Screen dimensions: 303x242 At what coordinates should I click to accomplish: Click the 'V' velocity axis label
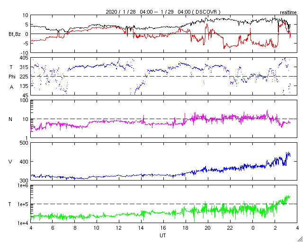point(10,162)
